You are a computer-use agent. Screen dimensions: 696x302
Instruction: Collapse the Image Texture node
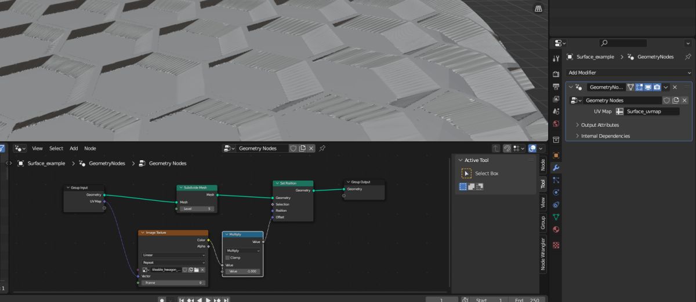(x=142, y=233)
